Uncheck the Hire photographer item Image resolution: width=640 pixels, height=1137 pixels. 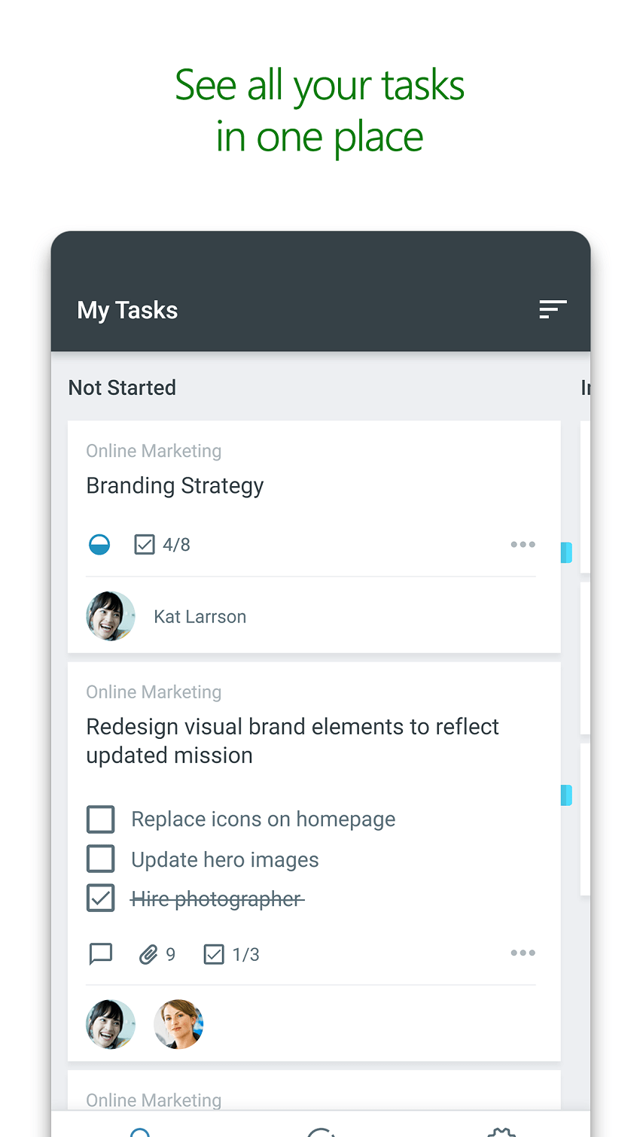(101, 898)
